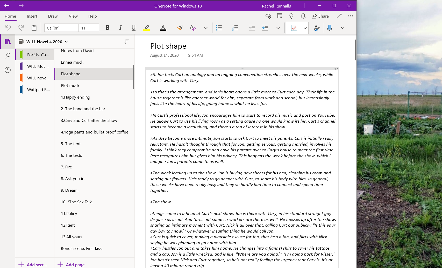The image size is (442, 268).
Task: Toggle underline formatting
Action: click(x=133, y=28)
